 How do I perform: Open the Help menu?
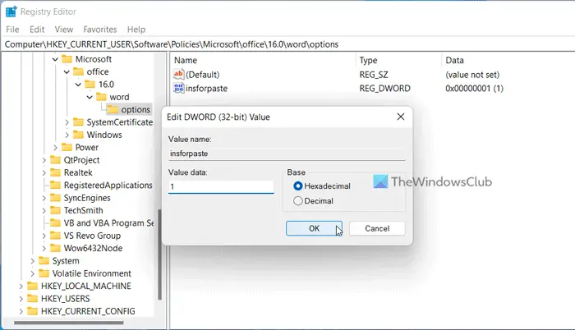click(x=136, y=30)
